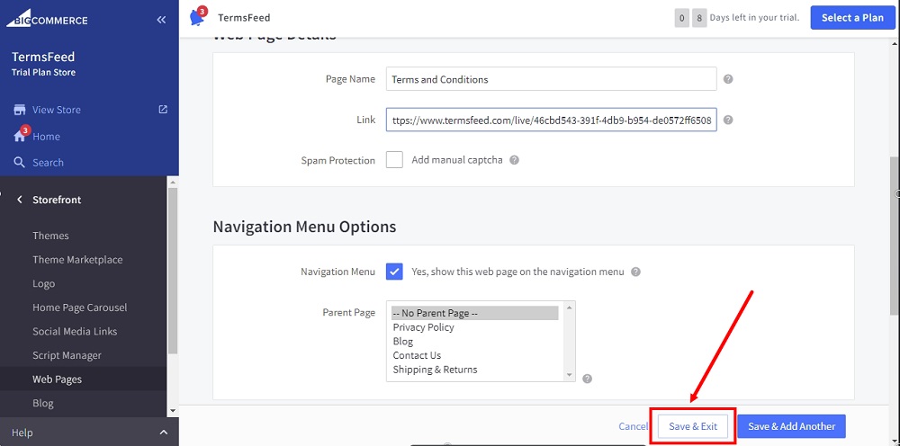Open Themes in Storefront menu
This screenshot has width=900, height=446.
(50, 236)
